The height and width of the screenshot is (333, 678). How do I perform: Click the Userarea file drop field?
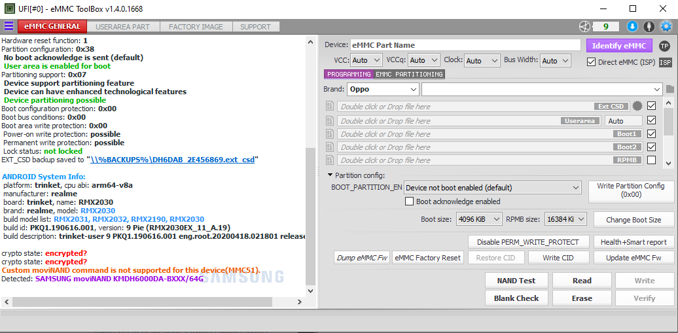(x=469, y=120)
